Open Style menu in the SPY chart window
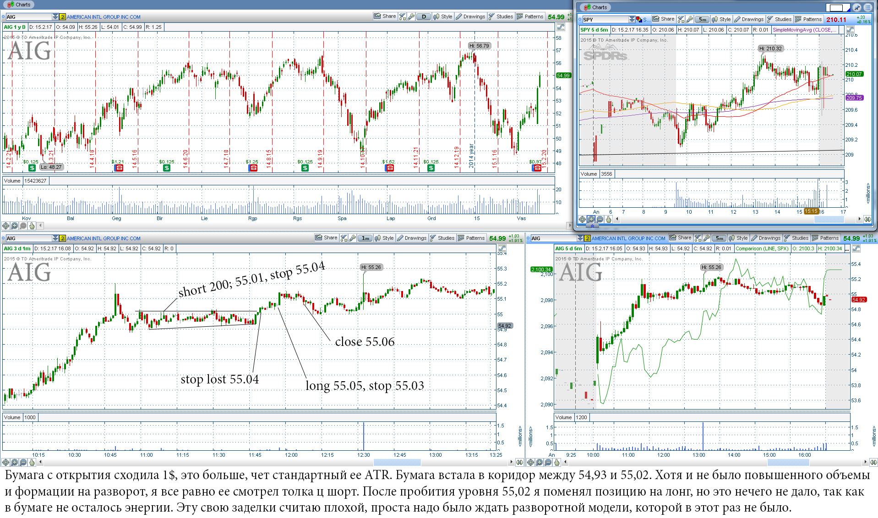Screen dimensions: 878x518 721,19
